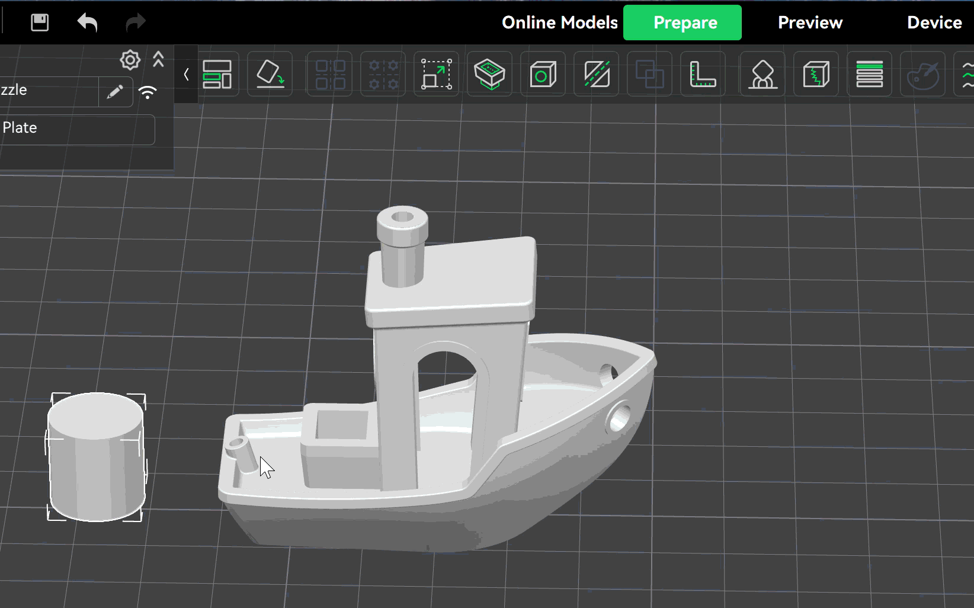Select the seam painting cube tool
974x608 pixels.
point(816,75)
